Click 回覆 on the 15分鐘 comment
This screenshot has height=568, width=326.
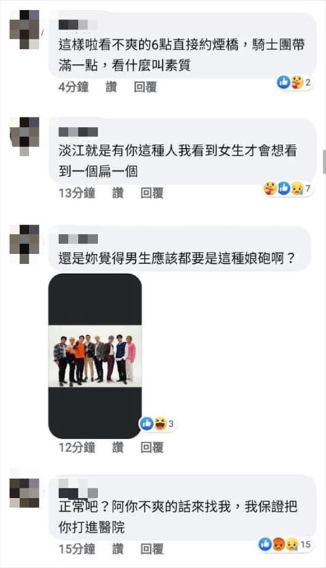pos(152,549)
